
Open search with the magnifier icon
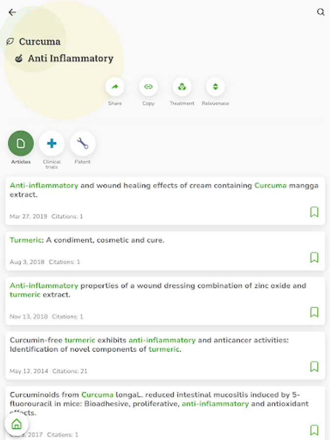coord(321,12)
